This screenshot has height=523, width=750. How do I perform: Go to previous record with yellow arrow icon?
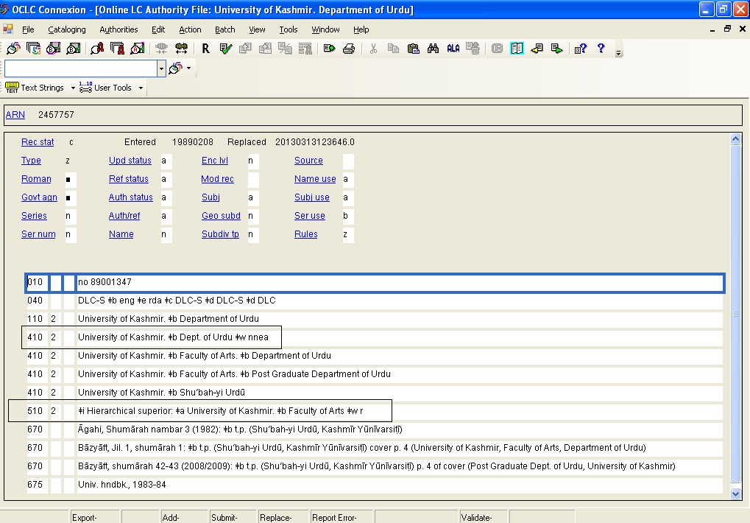click(537, 49)
